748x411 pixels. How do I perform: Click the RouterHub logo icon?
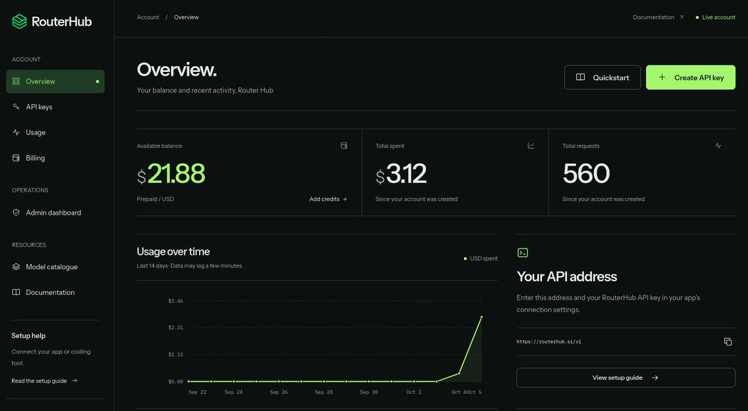(19, 21)
